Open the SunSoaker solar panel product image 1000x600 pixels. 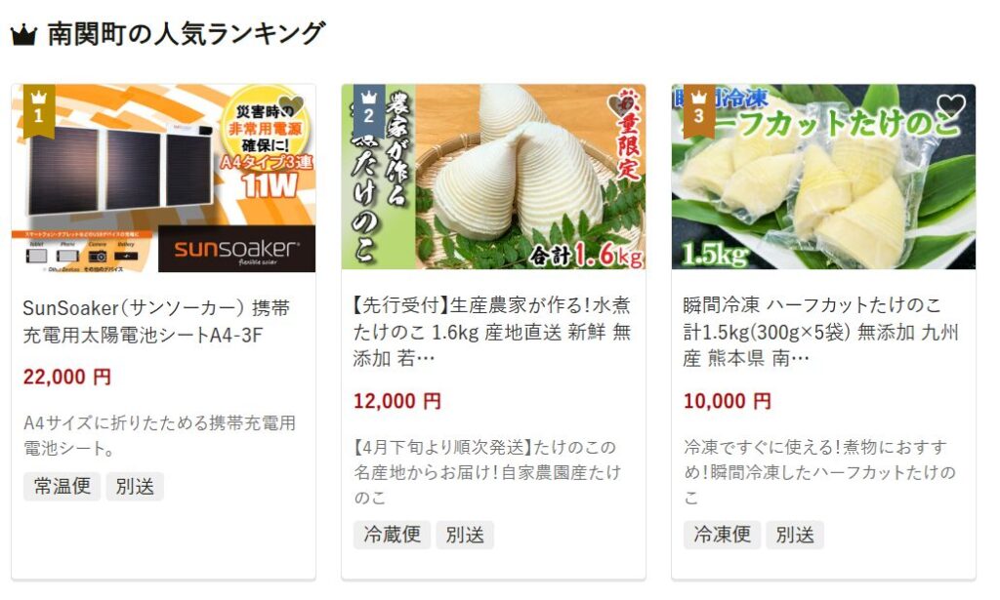click(163, 178)
